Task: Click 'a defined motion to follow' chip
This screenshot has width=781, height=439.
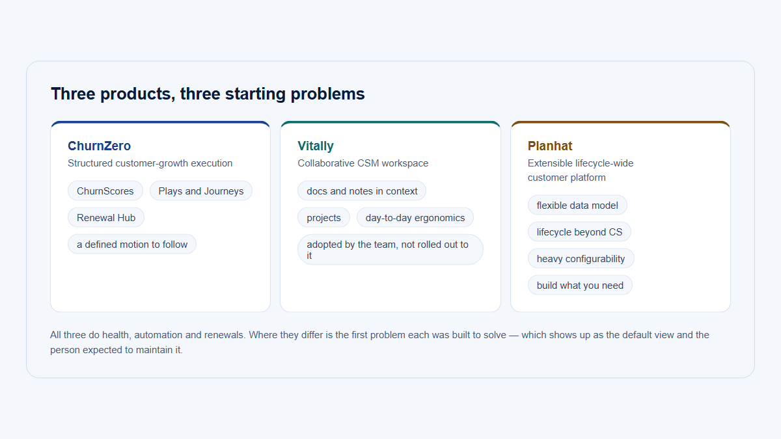Action: click(132, 244)
